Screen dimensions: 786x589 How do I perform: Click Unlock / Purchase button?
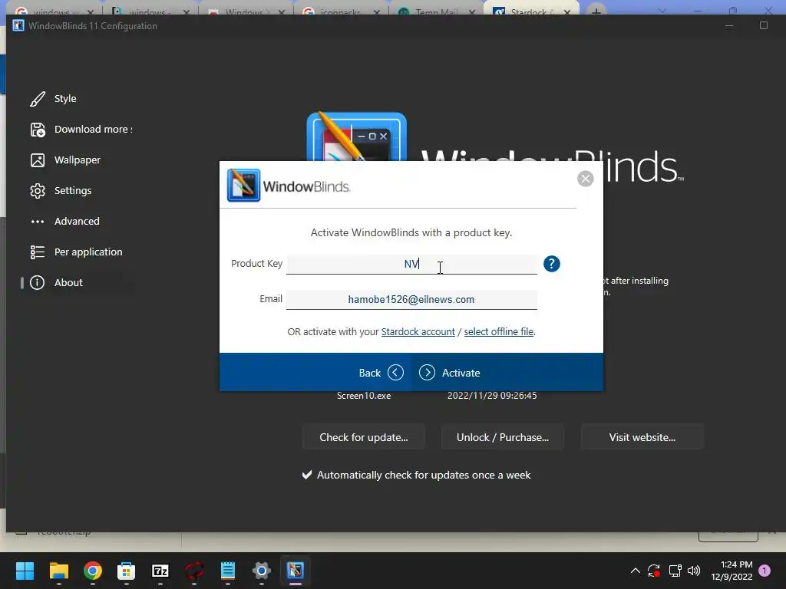(x=503, y=437)
